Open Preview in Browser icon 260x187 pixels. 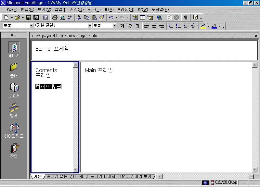tap(62, 18)
